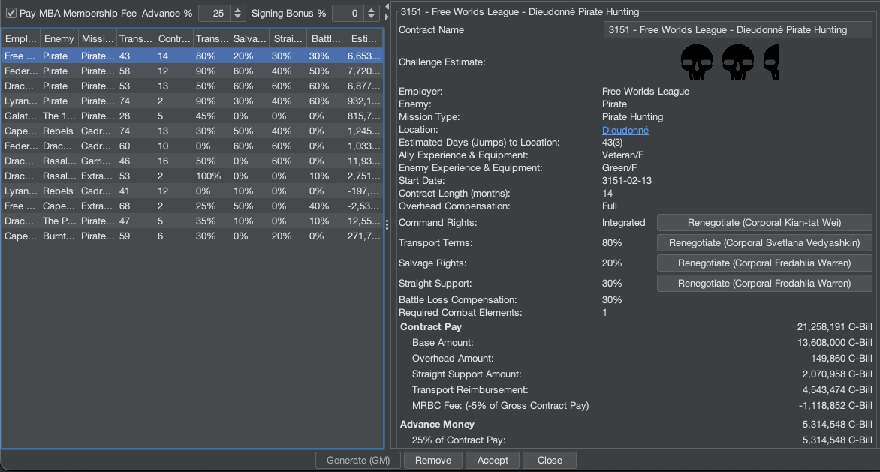
Task: Click the MRBC Fee -1,118,852 C-Bill value
Action: tap(835, 405)
